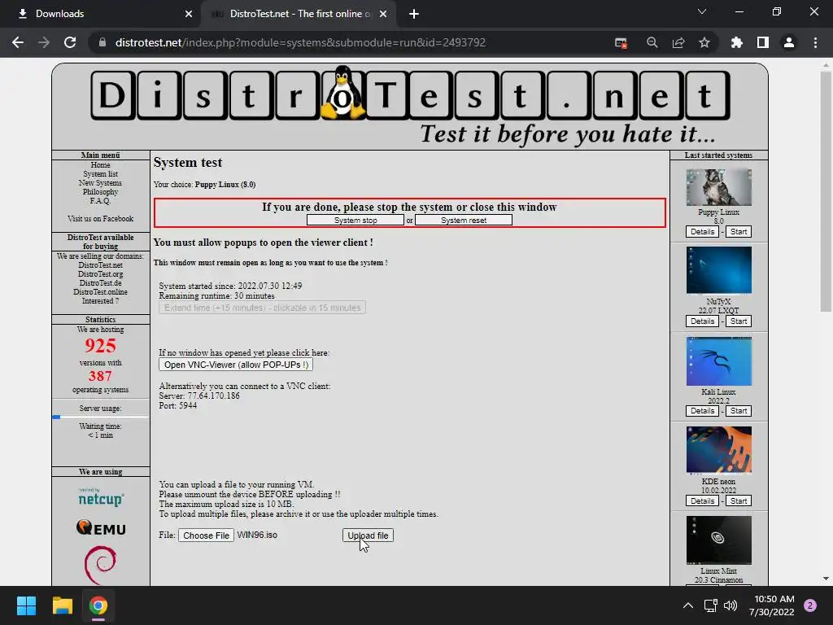Click the Upload file button
This screenshot has width=833, height=625.
click(x=368, y=535)
